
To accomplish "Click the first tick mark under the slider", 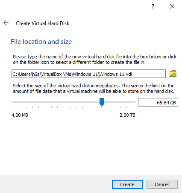I will [x=14, y=107].
